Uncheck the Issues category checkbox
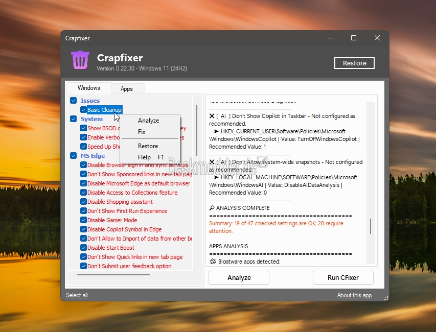Screen dimensions: 436x332 click(x=74, y=100)
